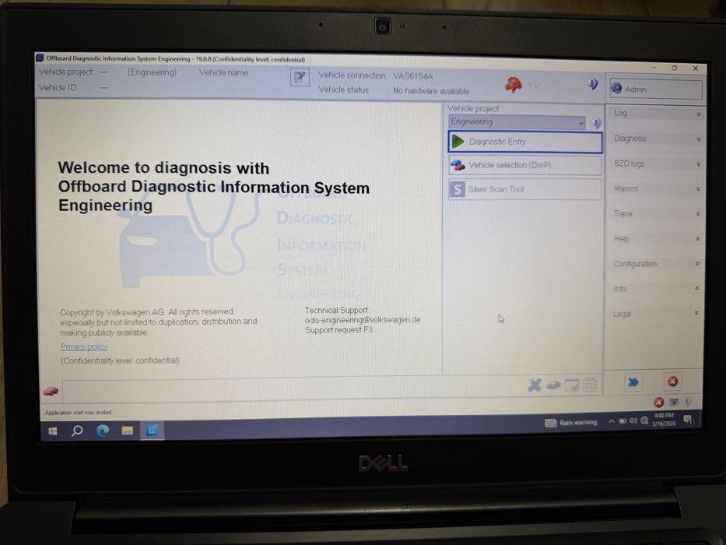Expand the Diagnosis section
The height and width of the screenshot is (545, 726).
[x=657, y=139]
